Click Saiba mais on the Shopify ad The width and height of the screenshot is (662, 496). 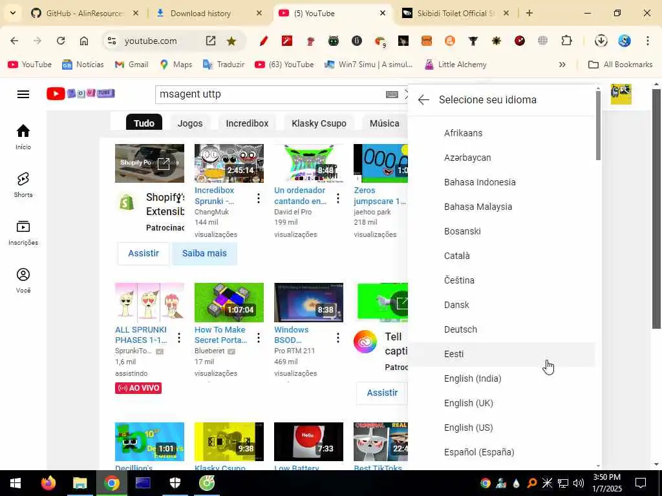(204, 253)
